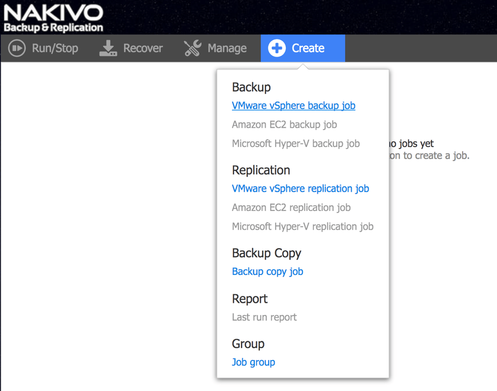Open the Manage menu label
This screenshot has height=391, width=497.
tap(227, 48)
